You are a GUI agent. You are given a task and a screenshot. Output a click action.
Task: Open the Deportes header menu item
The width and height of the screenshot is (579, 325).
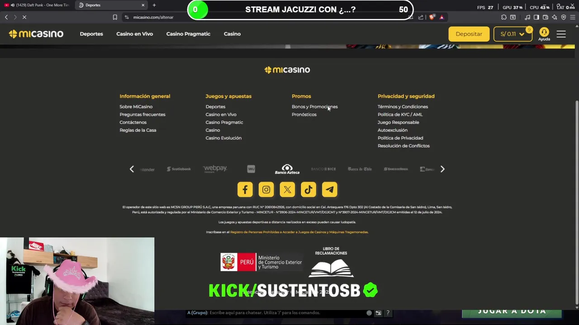tap(91, 34)
